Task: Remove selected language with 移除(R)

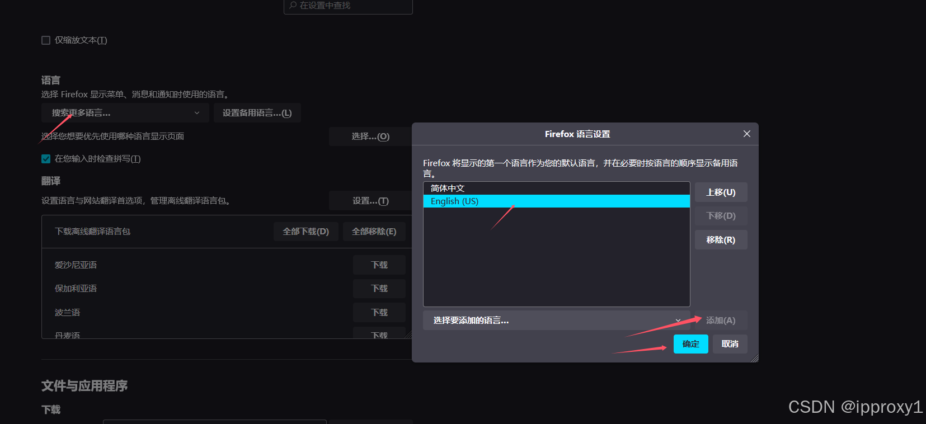Action: (x=721, y=240)
